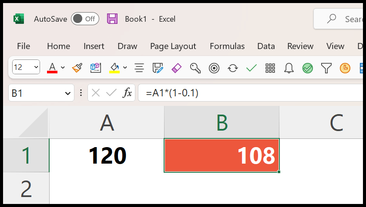
Task: Click the refresh circular arrows icon
Action: pos(233,68)
